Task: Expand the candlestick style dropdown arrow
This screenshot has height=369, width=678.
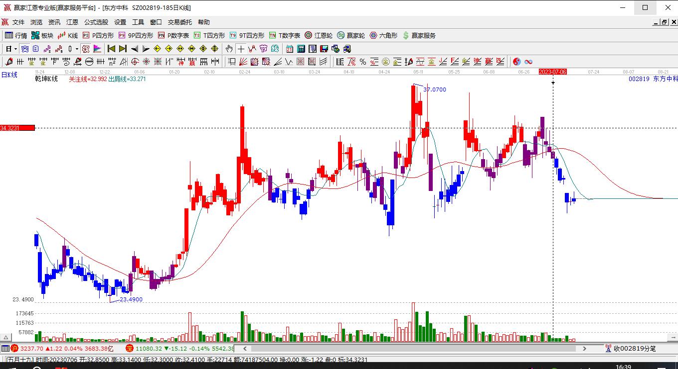Action: click(76, 49)
